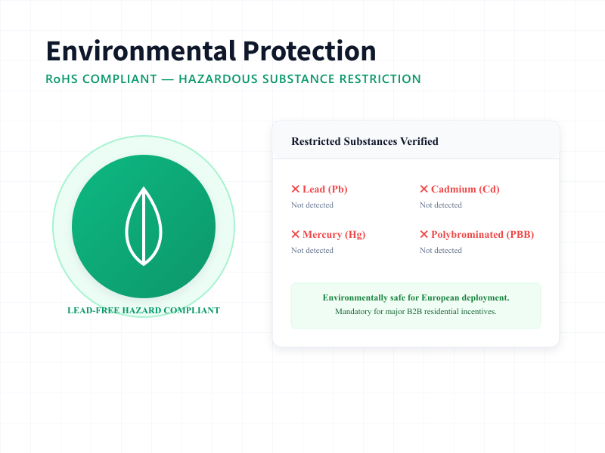
Task: Click the red X beside Mercury (Hg)
Action: (x=296, y=234)
